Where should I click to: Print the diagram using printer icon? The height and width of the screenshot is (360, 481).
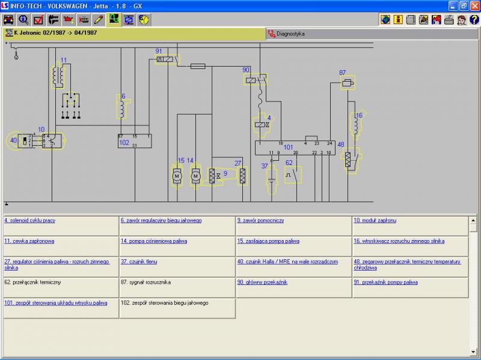[449, 20]
